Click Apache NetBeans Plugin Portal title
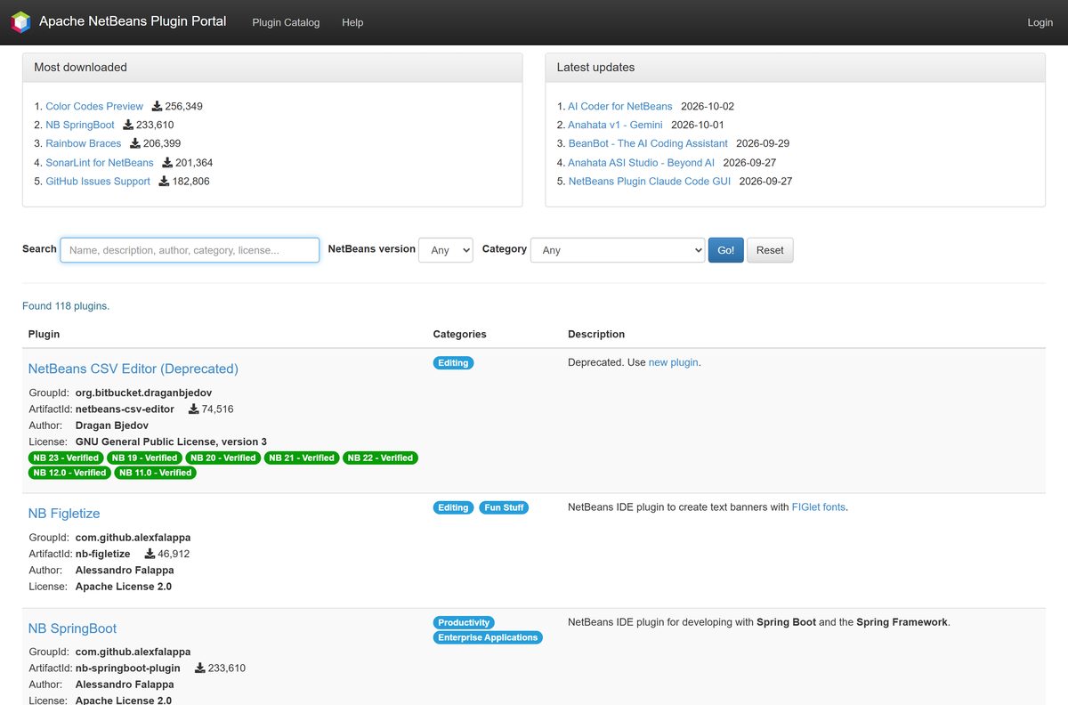This screenshot has width=1068, height=705. click(x=133, y=21)
